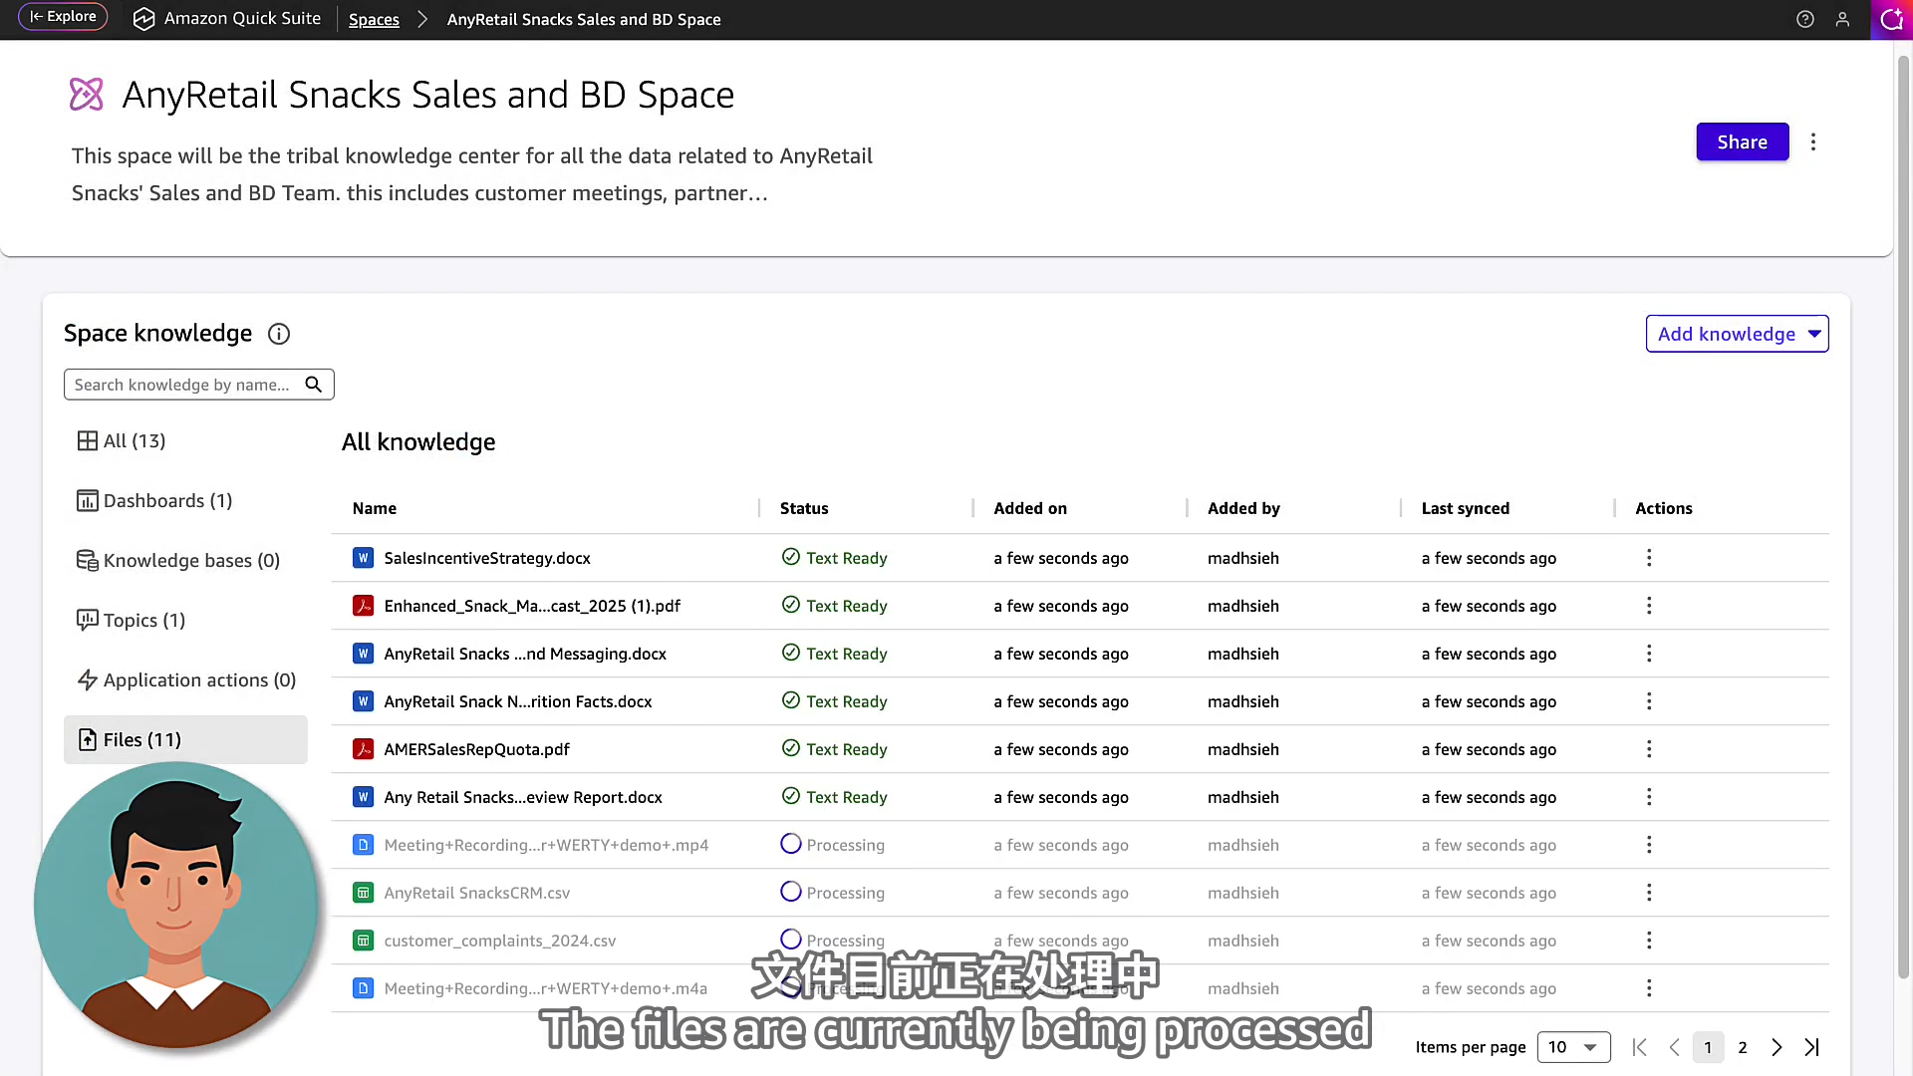Image resolution: width=1913 pixels, height=1076 pixels.
Task: Go to the Spaces breadcrumb link
Action: pos(374,19)
